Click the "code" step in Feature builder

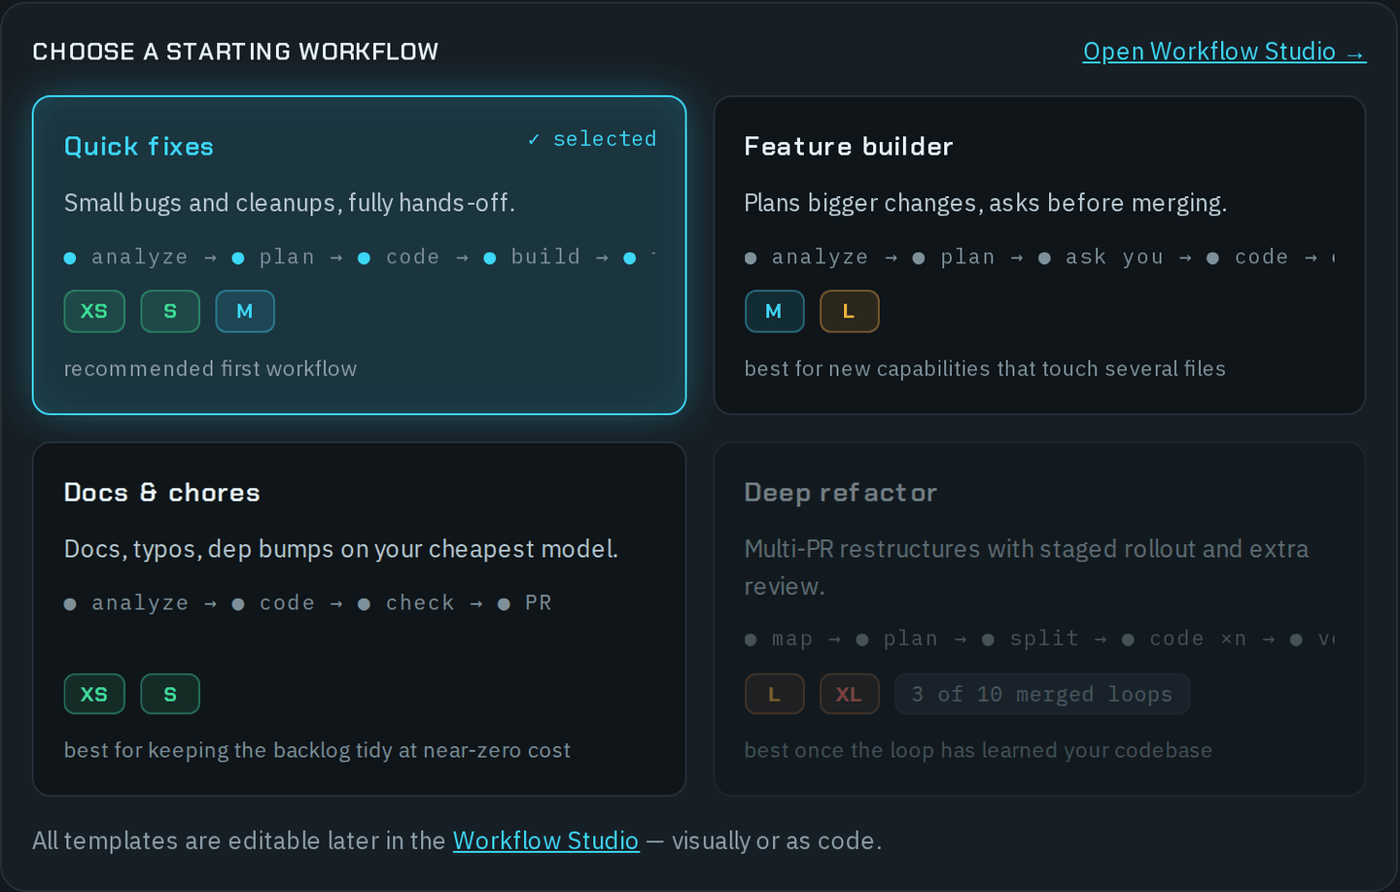coord(1248,257)
